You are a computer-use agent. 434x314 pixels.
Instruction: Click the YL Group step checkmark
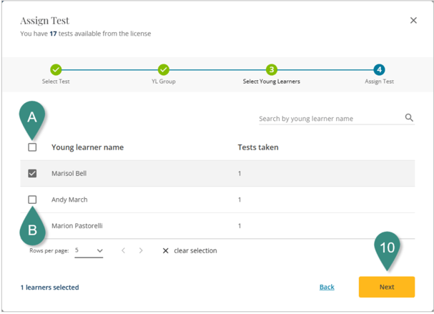(164, 69)
